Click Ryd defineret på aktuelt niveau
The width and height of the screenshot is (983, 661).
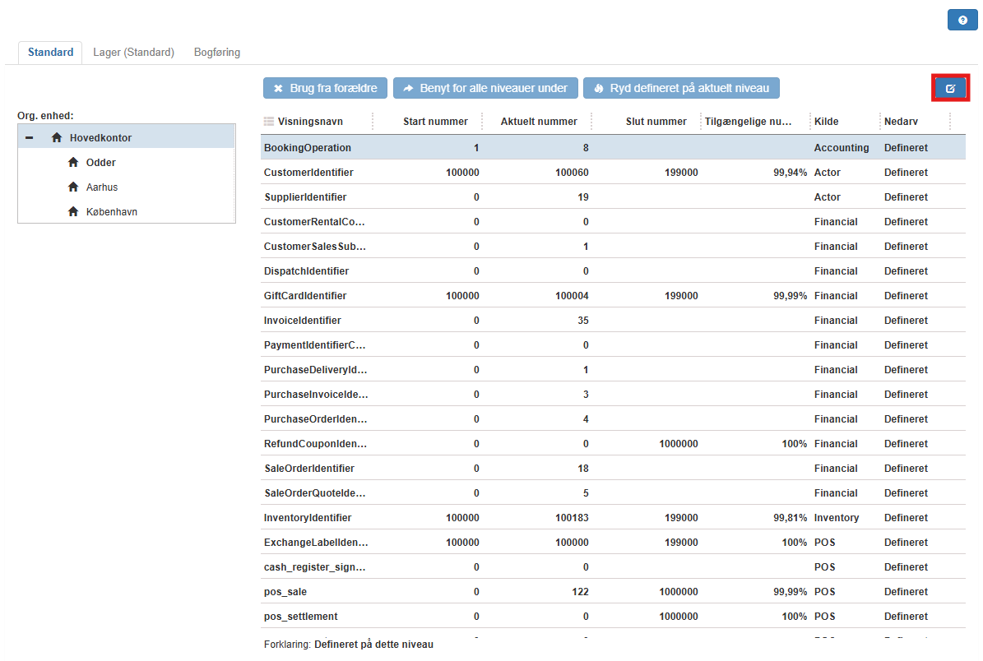point(681,88)
